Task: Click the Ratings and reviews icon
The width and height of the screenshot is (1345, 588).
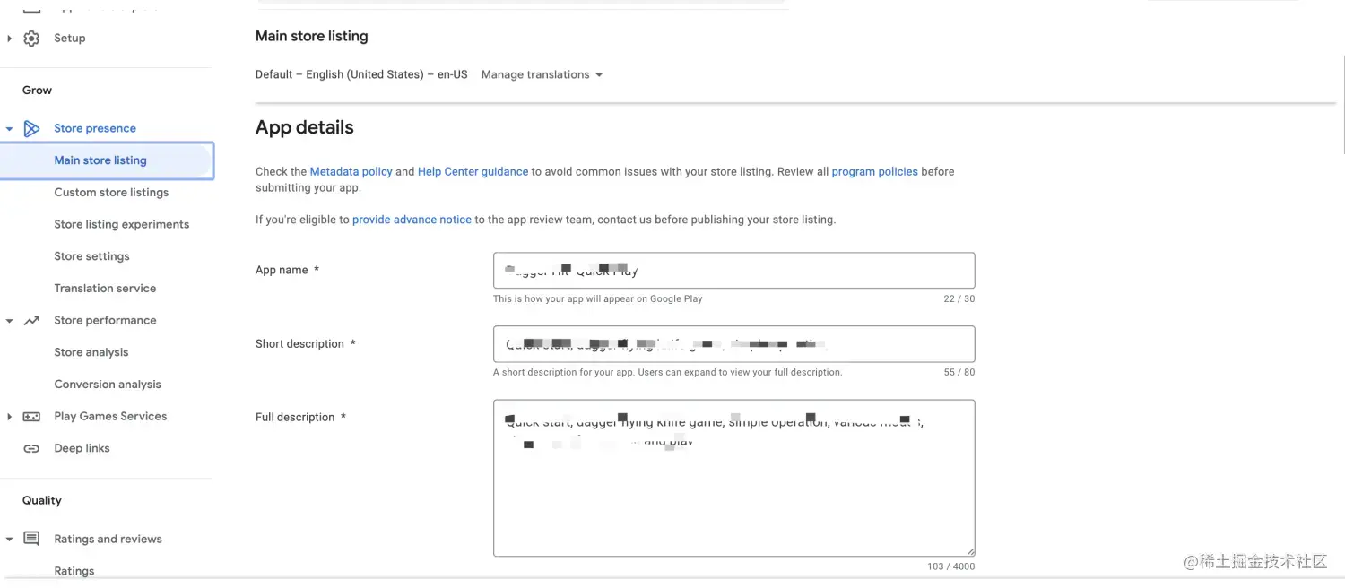Action: 31,539
